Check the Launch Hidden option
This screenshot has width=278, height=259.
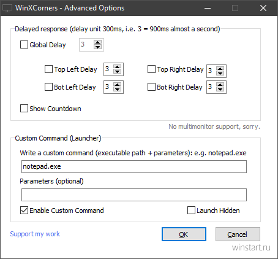191,211
